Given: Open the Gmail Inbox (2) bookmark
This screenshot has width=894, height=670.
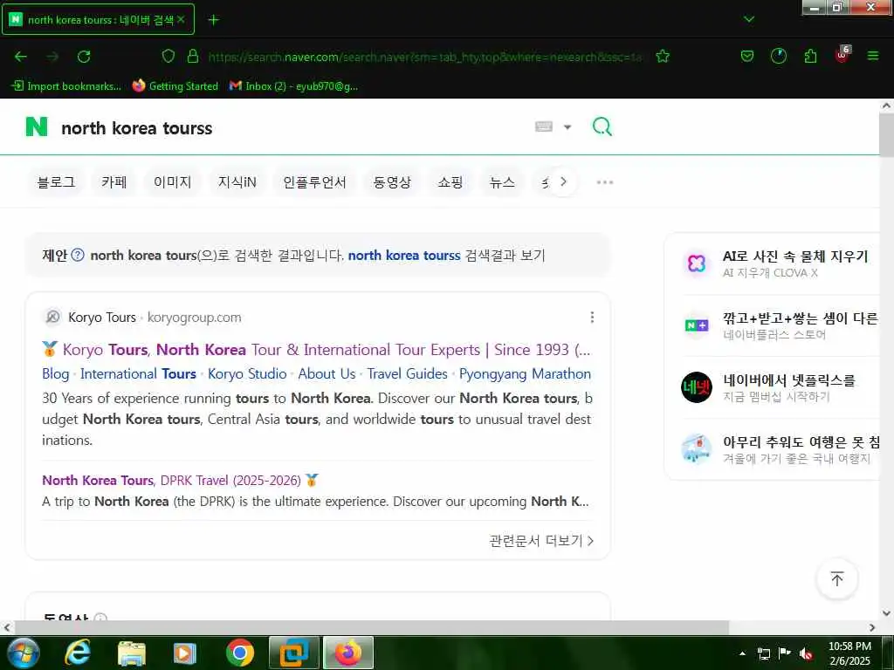Looking at the screenshot, I should click(293, 86).
